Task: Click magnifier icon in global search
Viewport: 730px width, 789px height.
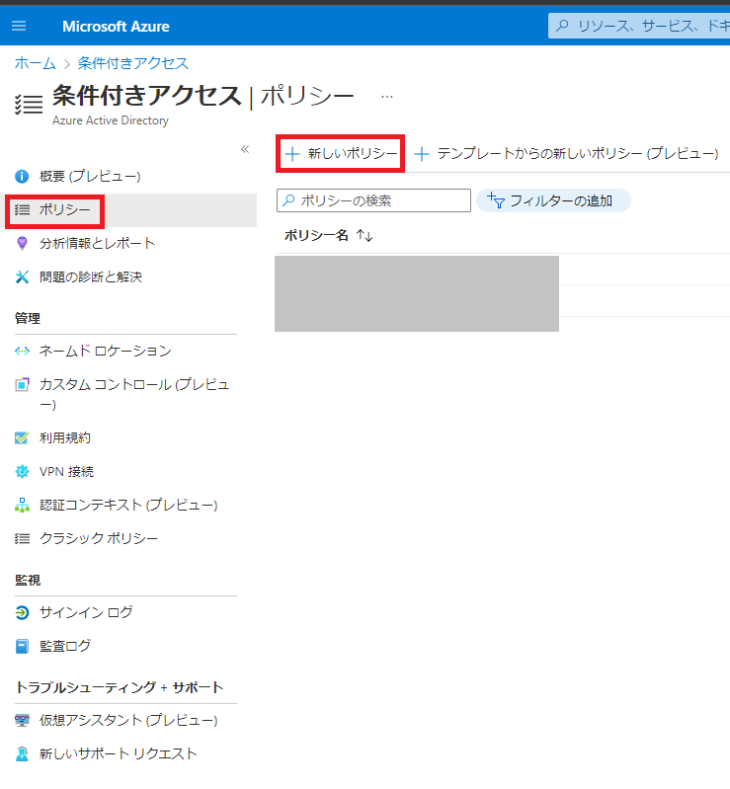Action: pos(562,25)
